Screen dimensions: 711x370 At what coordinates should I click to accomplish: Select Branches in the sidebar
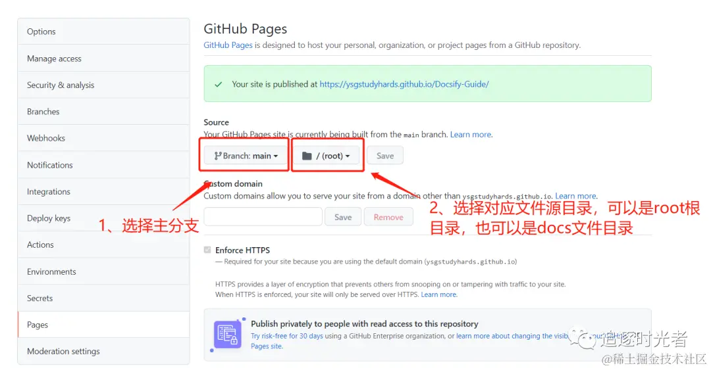click(103, 112)
